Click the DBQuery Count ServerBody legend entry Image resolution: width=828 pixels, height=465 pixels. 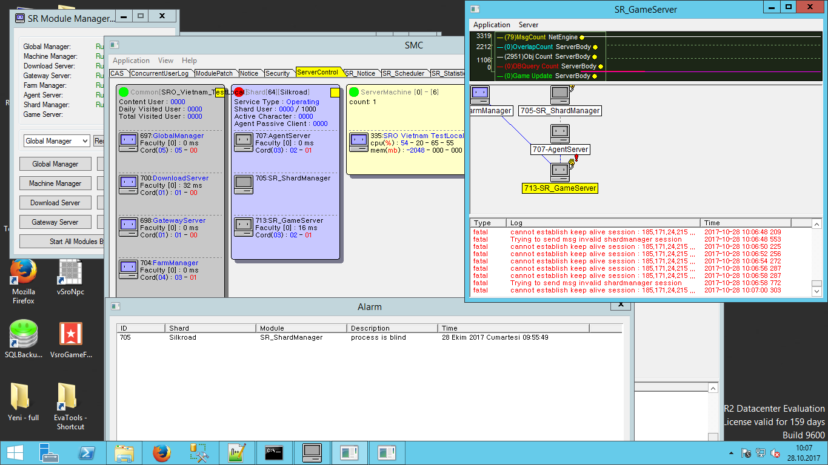[x=550, y=67]
